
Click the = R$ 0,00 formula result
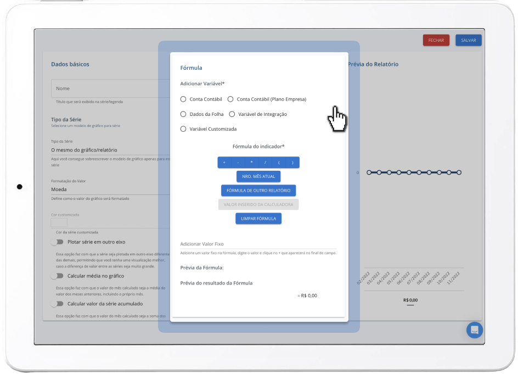pos(307,295)
